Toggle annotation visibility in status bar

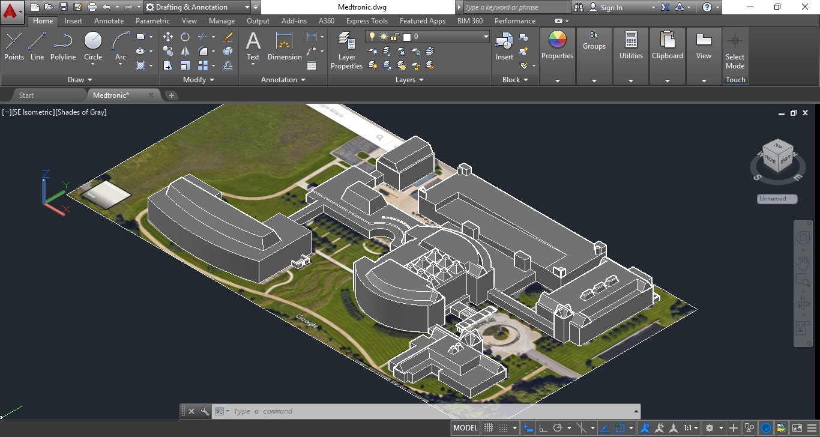coord(645,428)
